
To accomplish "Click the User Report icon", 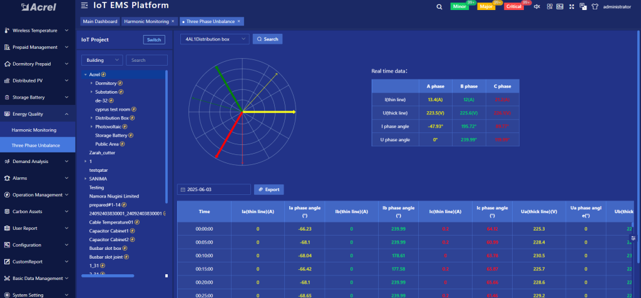I will [x=6, y=229].
